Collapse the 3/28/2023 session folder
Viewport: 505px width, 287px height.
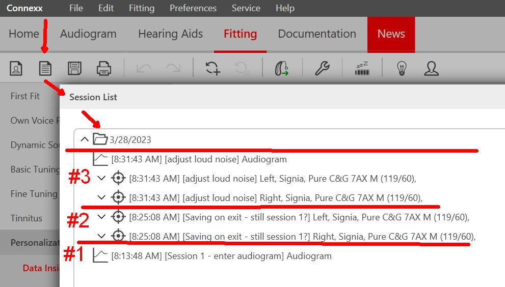pyautogui.click(x=85, y=139)
